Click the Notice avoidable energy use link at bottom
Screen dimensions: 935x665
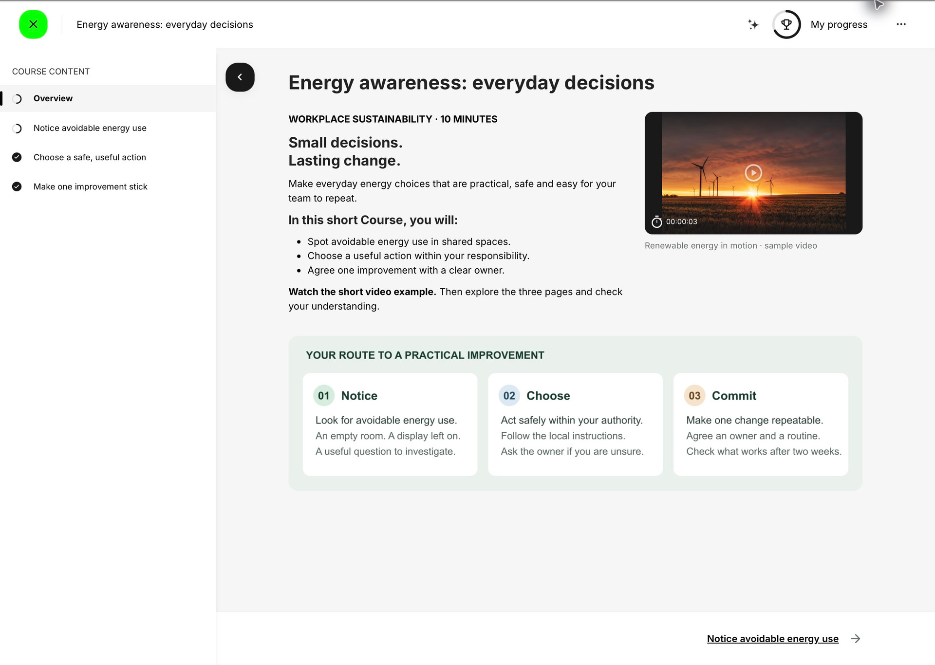coord(773,639)
